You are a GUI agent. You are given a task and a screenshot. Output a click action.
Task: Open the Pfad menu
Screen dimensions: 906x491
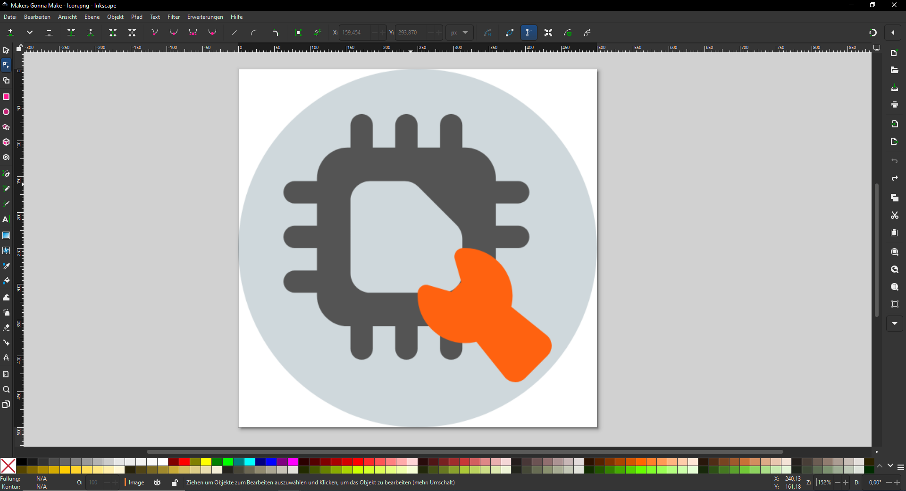136,17
